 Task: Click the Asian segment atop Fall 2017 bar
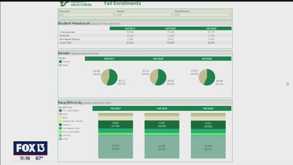[x=116, y=115]
